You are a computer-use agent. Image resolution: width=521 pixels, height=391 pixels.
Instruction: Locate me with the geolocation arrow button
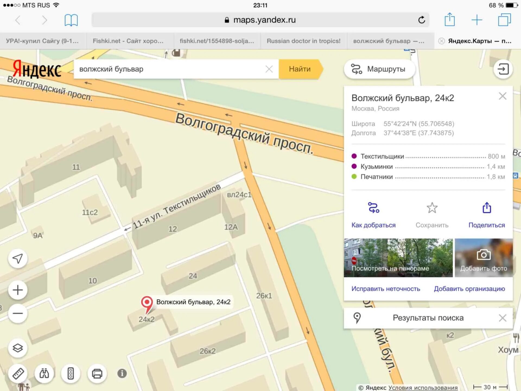(18, 258)
